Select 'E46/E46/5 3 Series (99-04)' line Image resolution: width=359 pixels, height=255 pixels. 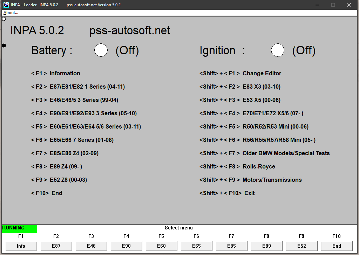pyautogui.click(x=75, y=100)
